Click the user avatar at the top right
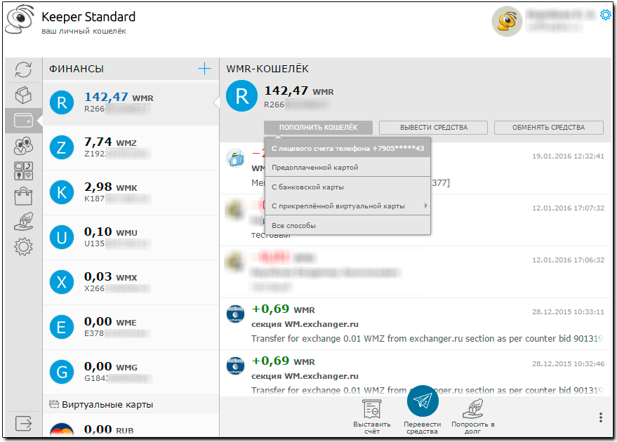Viewport: 617px width, 442px height. click(507, 22)
